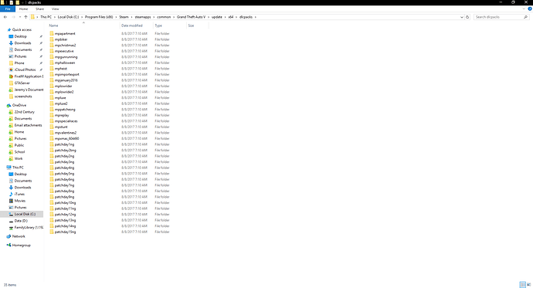Click 'Grand Theft Auto V' breadcrumb
Image resolution: width=533 pixels, height=288 pixels.
coord(191,17)
